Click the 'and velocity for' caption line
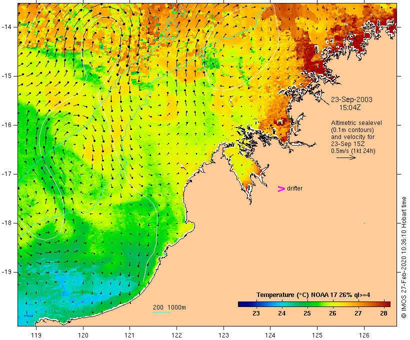 pyautogui.click(x=352, y=137)
